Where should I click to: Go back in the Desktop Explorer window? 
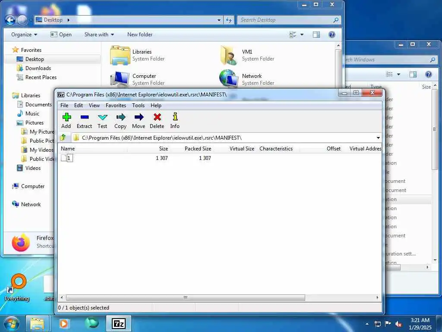coord(10,20)
